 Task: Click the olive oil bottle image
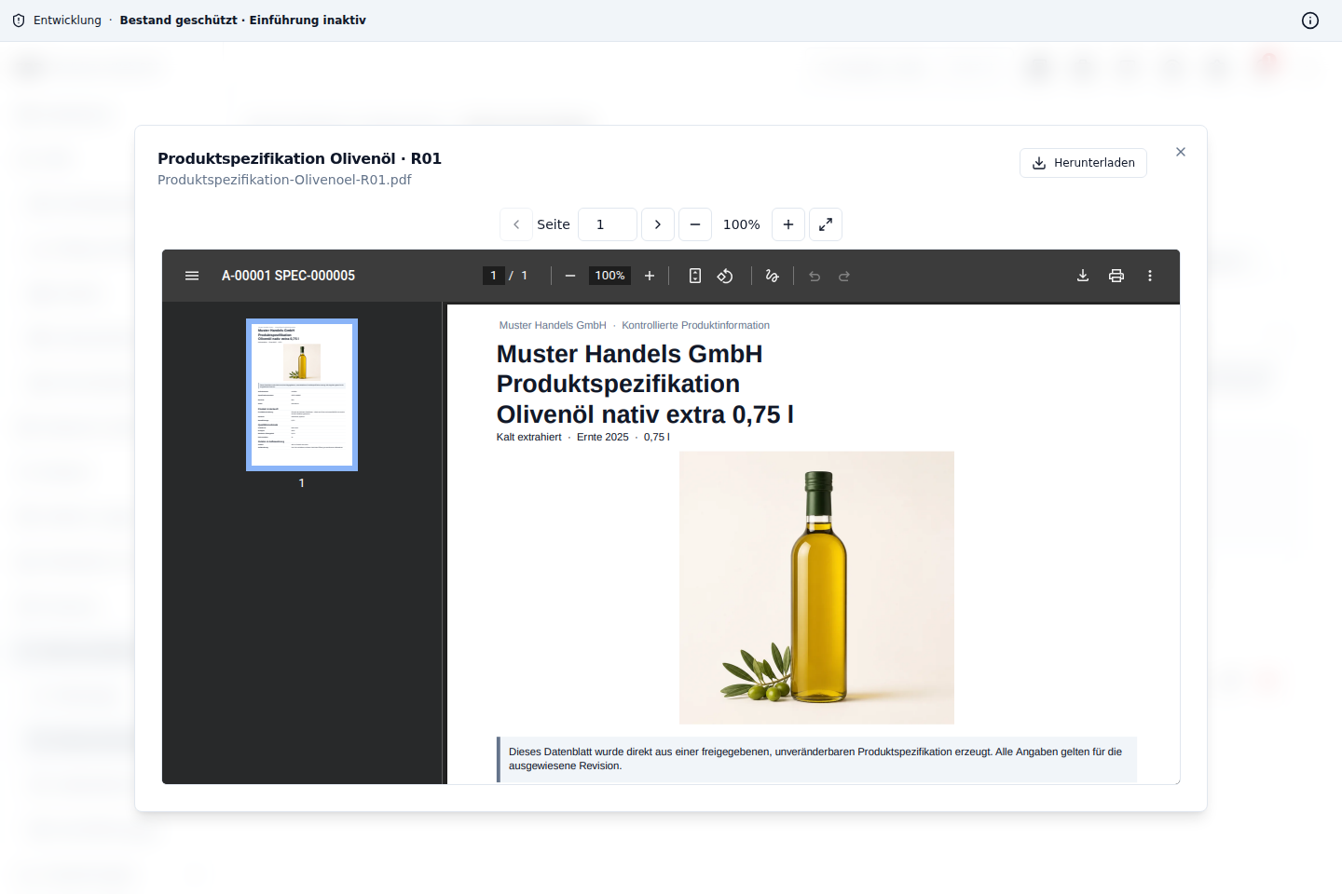816,588
